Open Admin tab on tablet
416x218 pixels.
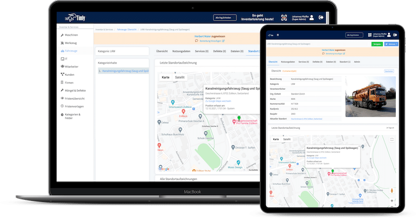(357, 62)
